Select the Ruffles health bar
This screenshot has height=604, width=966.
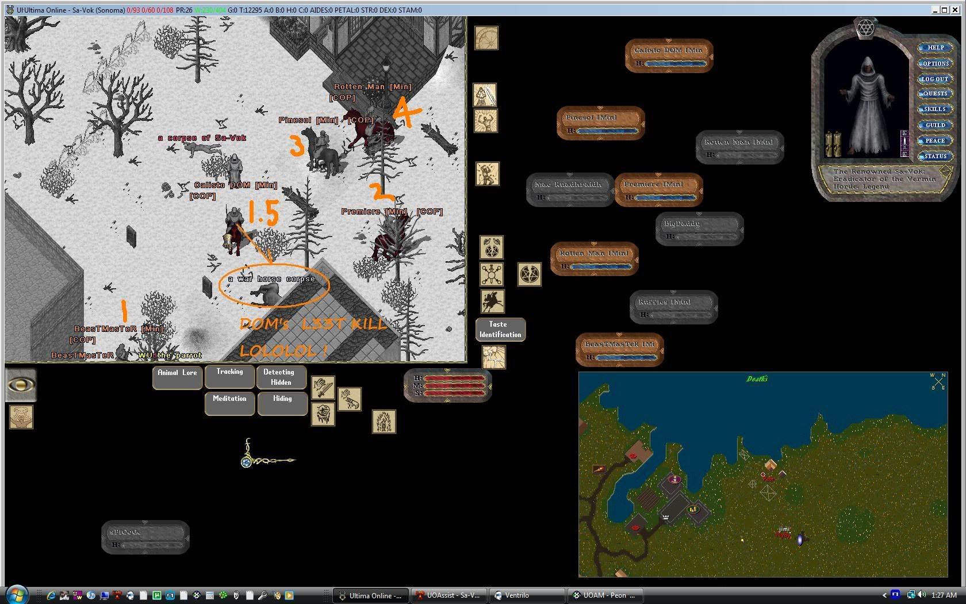pyautogui.click(x=674, y=307)
